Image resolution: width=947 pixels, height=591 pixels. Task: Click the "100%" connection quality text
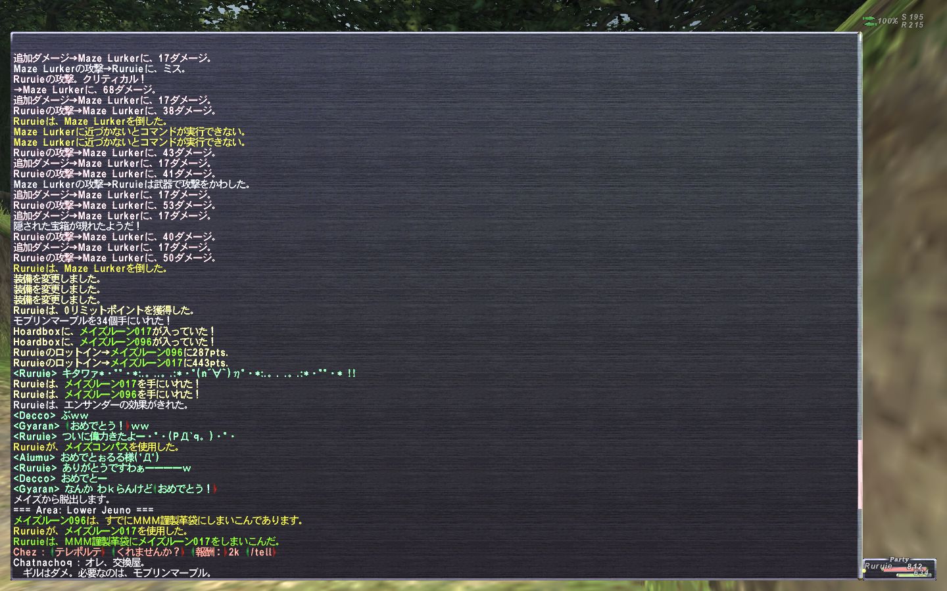point(888,21)
